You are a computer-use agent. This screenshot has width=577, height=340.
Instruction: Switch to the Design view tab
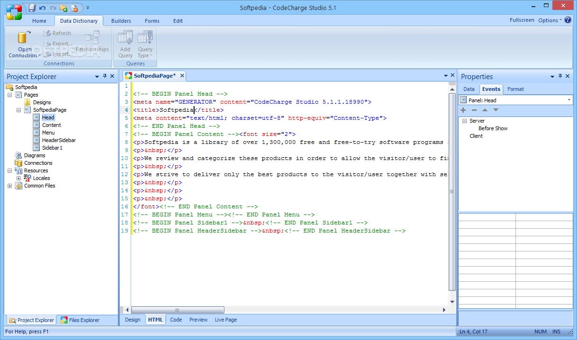(133, 320)
